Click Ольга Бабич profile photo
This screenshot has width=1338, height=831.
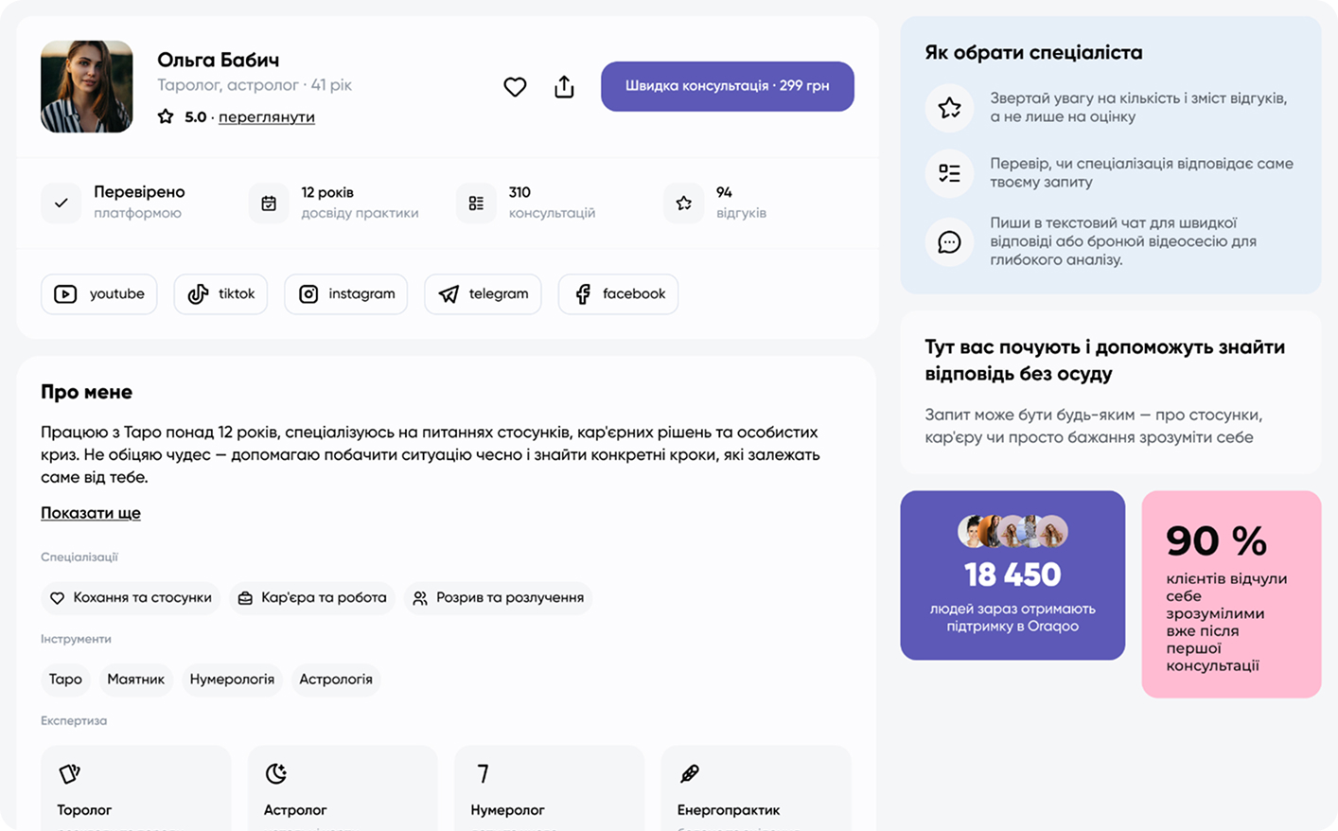coord(87,86)
